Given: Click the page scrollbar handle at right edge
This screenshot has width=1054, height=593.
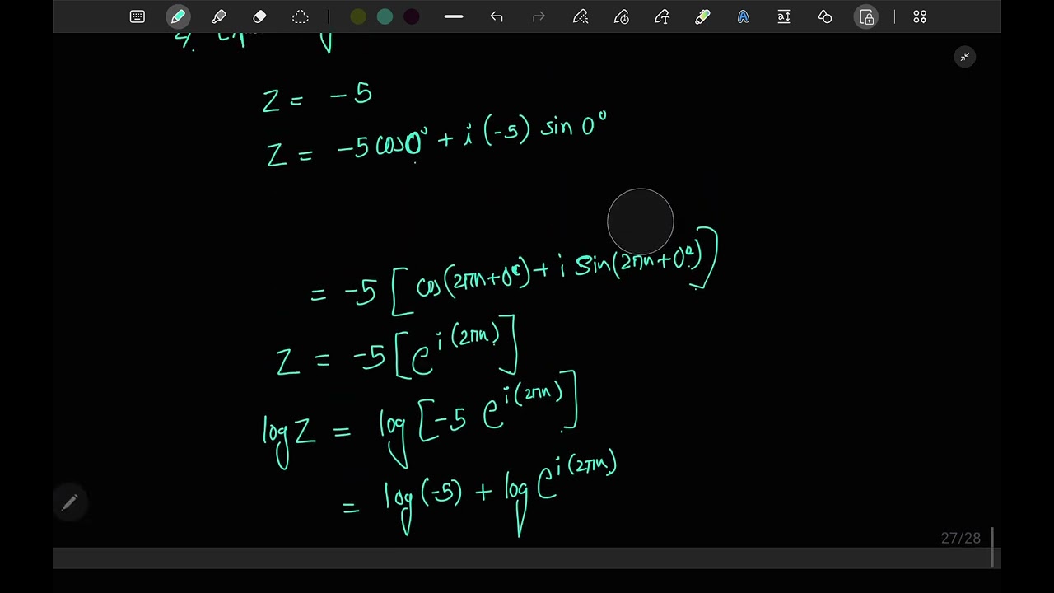Looking at the screenshot, I should [993, 548].
